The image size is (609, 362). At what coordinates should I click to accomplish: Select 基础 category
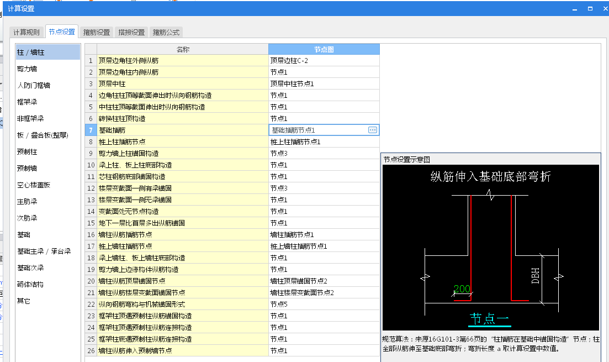[48, 235]
